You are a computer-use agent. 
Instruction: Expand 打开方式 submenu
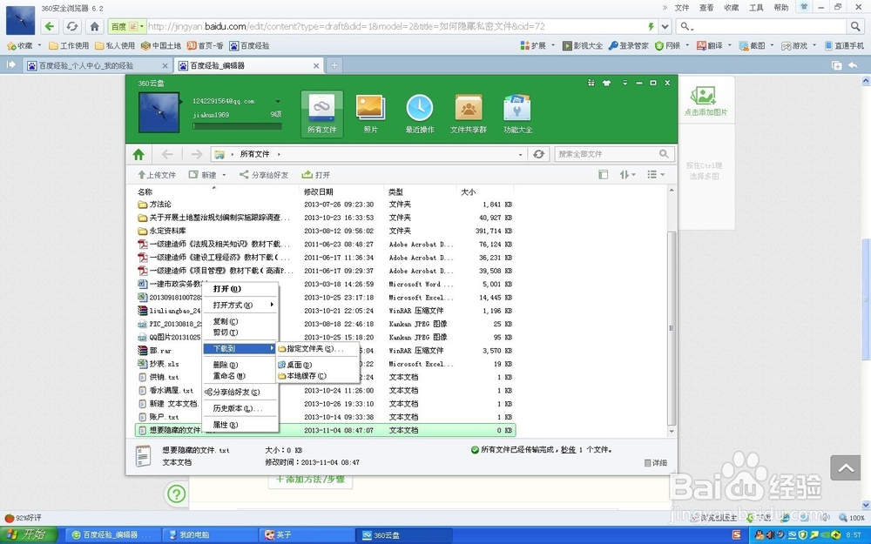click(240, 305)
